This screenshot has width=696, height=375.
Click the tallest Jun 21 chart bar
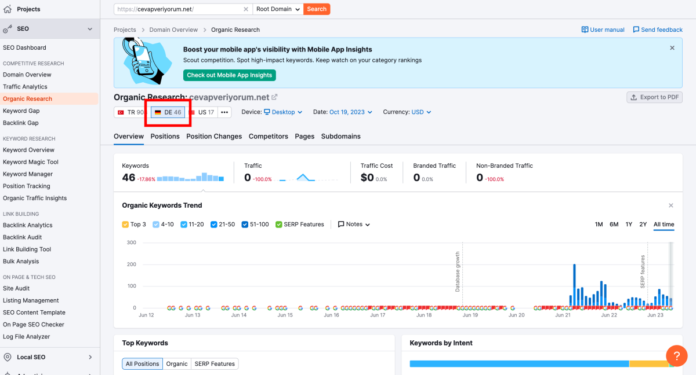(574, 285)
